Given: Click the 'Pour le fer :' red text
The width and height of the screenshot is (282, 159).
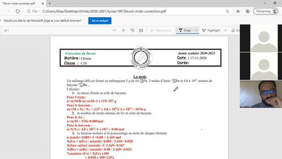Looking at the screenshot, I should 75,117.
